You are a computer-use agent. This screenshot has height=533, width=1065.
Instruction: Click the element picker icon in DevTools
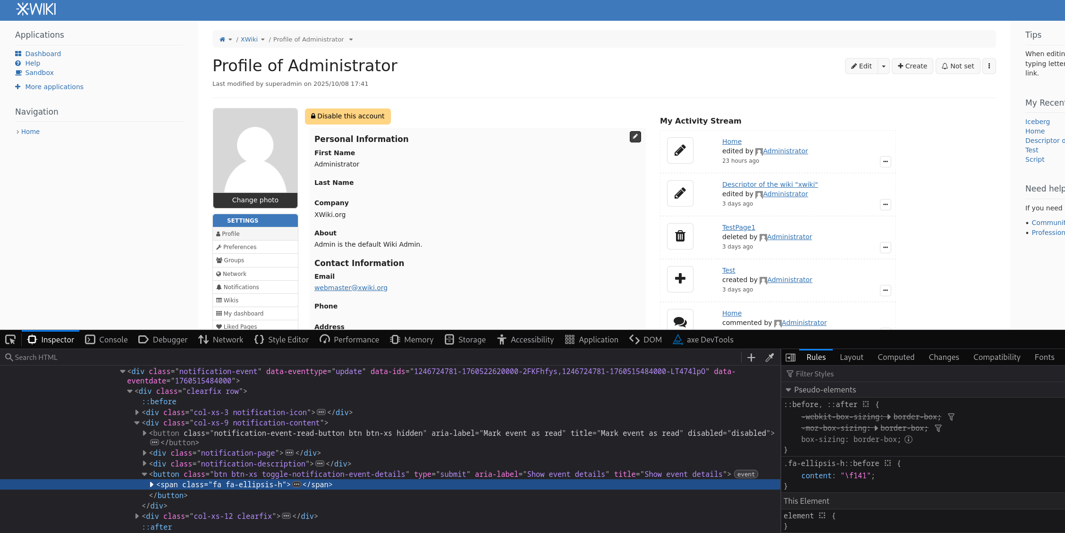pos(10,340)
